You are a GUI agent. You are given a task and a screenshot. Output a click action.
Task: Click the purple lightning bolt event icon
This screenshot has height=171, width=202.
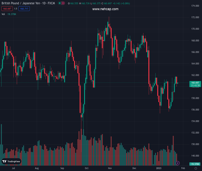(x=178, y=163)
